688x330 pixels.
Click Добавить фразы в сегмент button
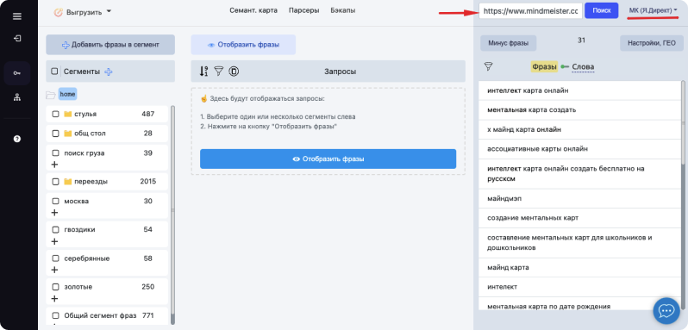point(110,45)
